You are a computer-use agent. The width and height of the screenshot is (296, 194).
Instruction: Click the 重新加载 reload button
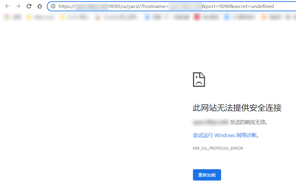tap(207, 175)
